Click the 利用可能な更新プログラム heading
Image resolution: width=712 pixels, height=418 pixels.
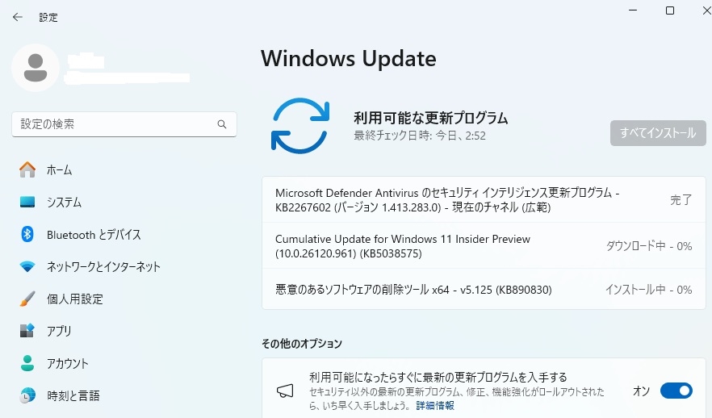tap(430, 118)
